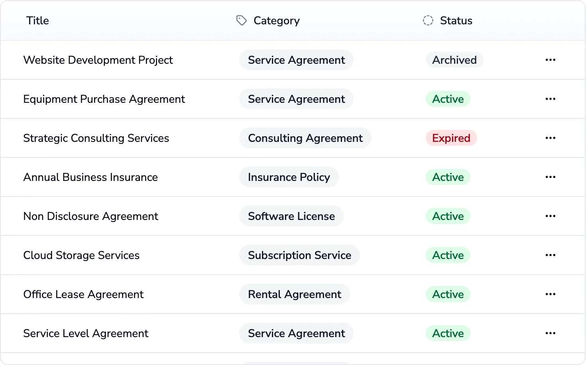
Task: Open the Title column header
Action: [37, 20]
